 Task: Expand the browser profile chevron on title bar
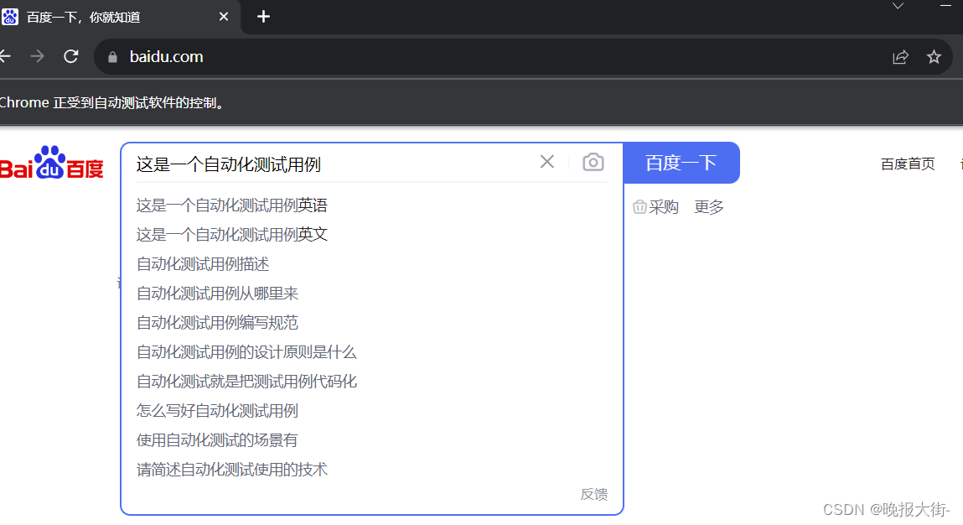(x=897, y=7)
